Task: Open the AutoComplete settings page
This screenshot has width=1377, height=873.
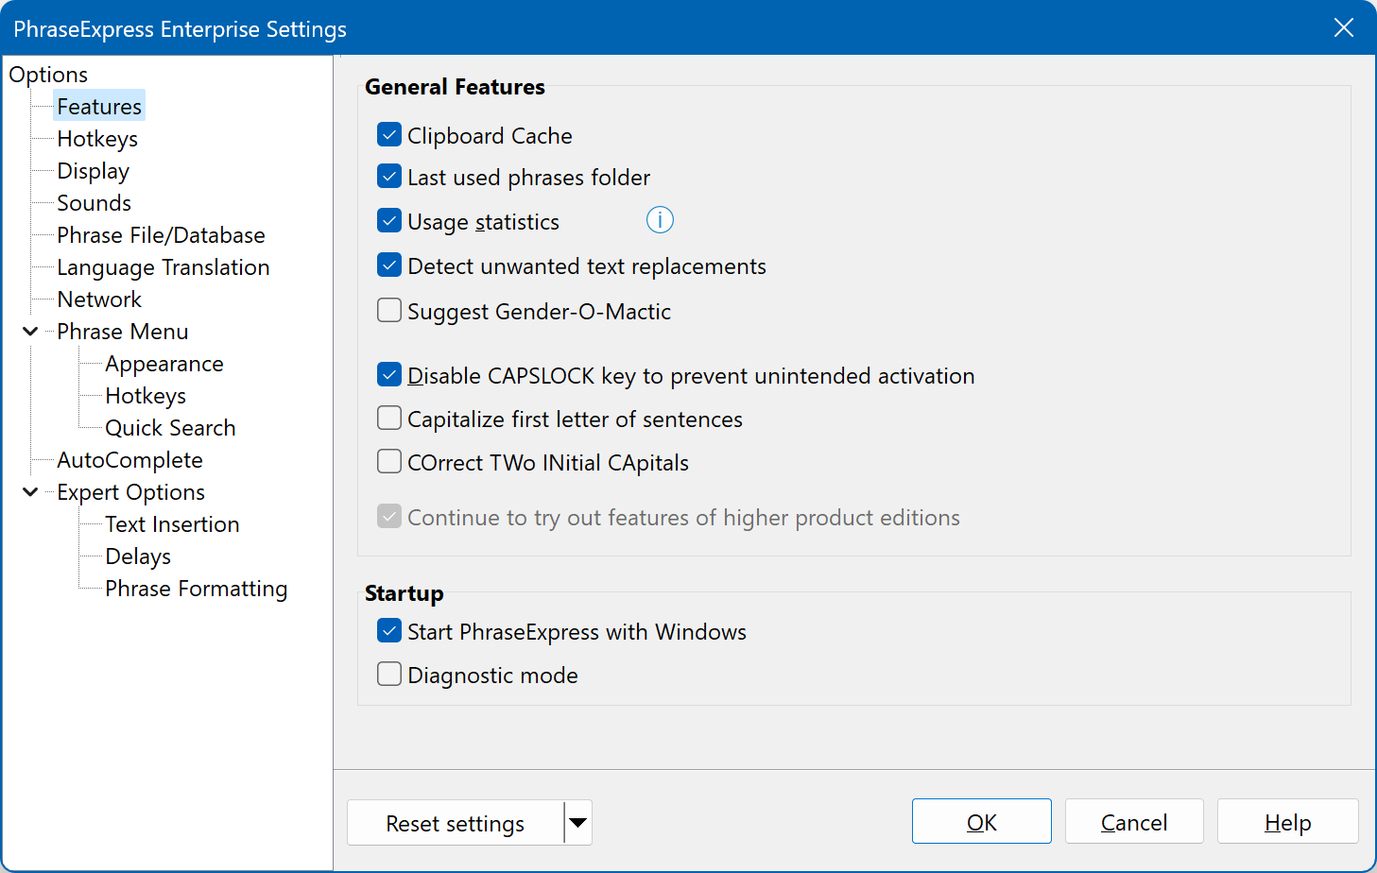Action: tap(129, 460)
